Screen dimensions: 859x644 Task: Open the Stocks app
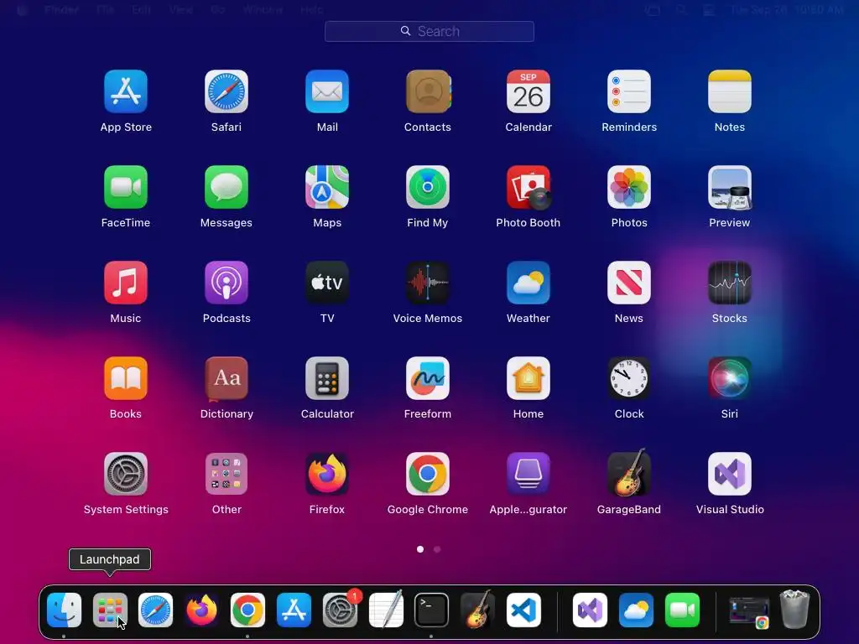[x=730, y=283]
